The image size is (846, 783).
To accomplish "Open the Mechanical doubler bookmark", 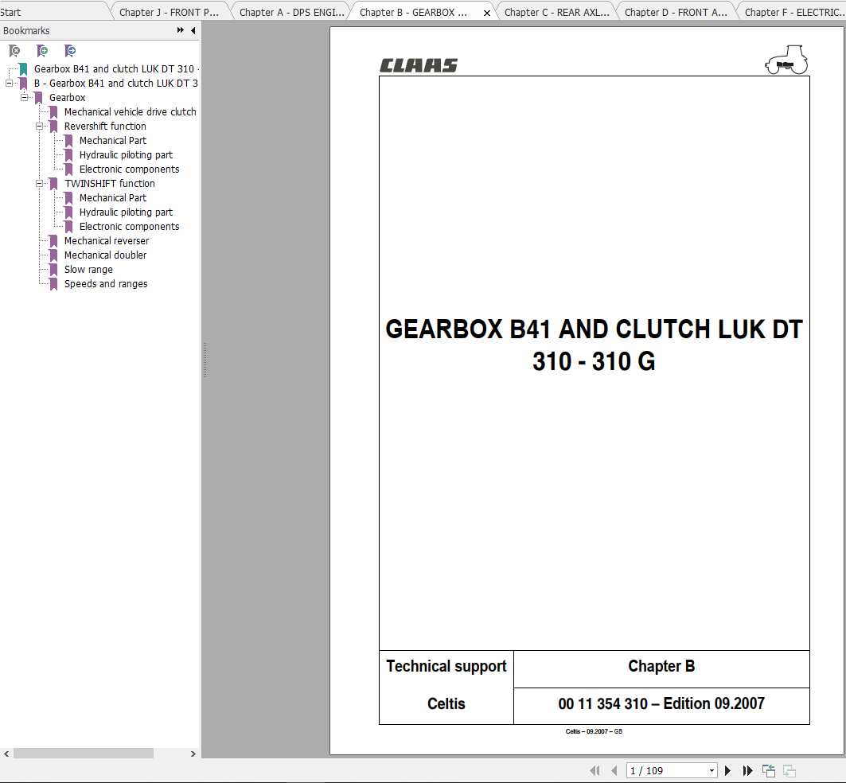I will tap(105, 255).
